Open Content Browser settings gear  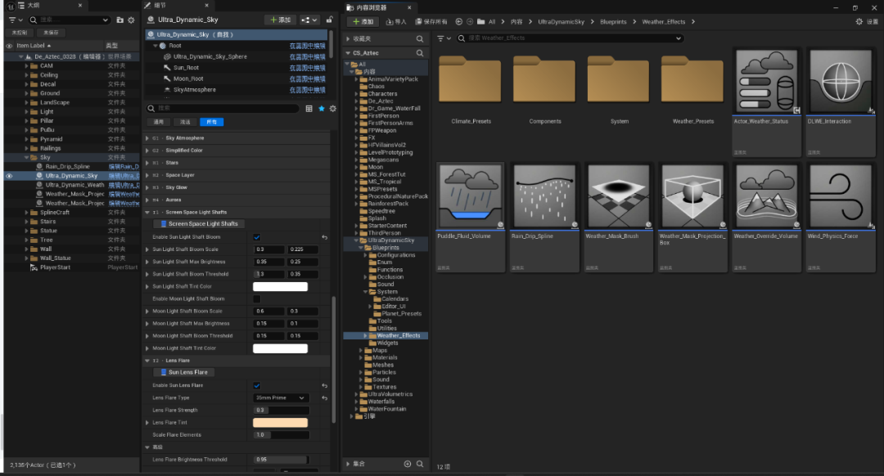coord(859,21)
